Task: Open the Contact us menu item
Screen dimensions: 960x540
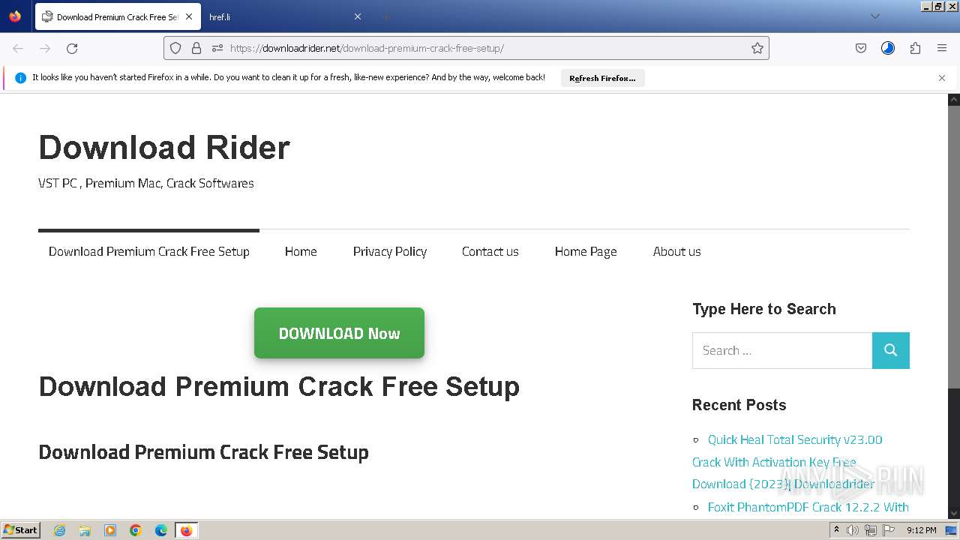Action: tap(490, 251)
